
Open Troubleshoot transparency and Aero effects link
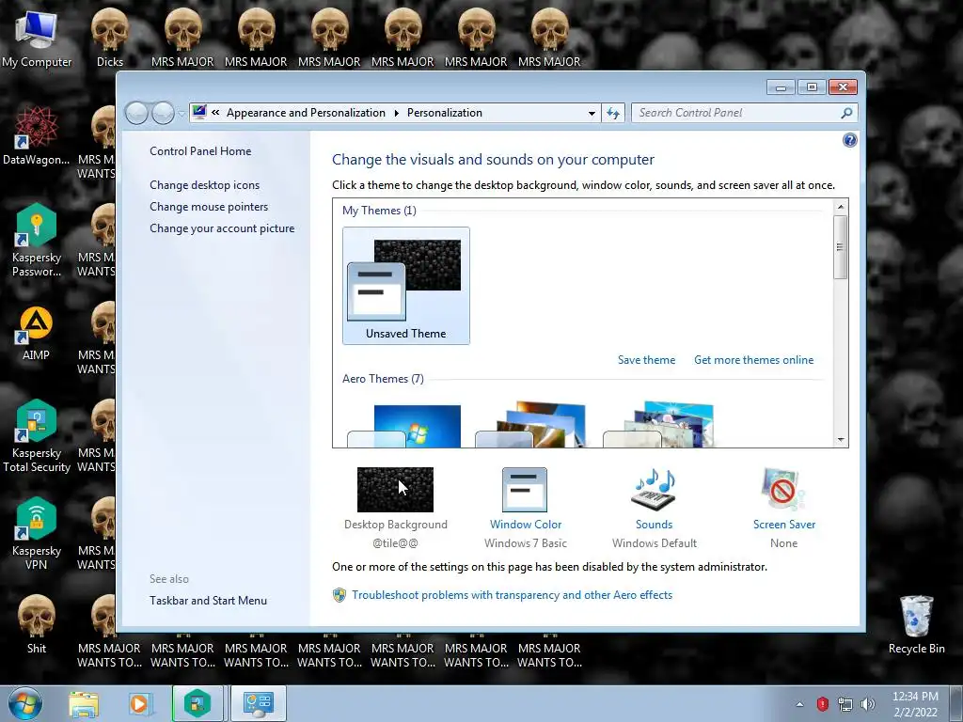[513, 595]
